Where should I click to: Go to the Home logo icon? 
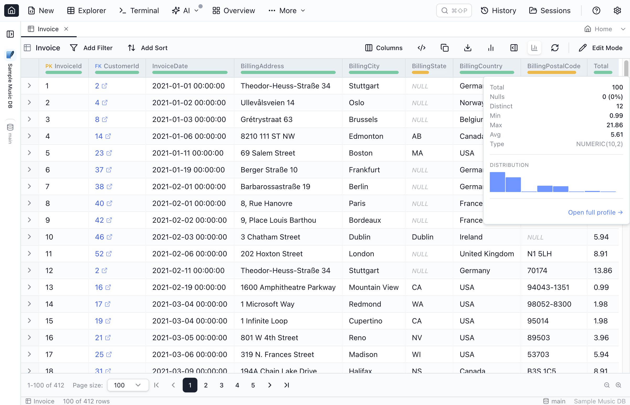pos(11,10)
